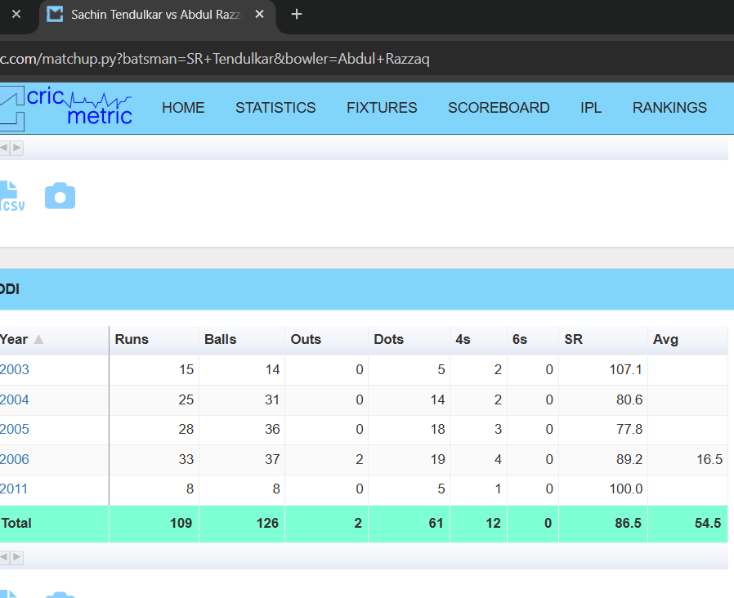
Task: Open a new browser tab
Action: (297, 15)
